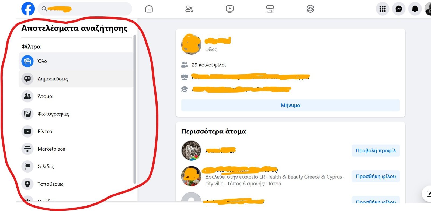The width and height of the screenshot is (431, 211).
Task: Click inside the Facebook search field
Action: (85, 9)
